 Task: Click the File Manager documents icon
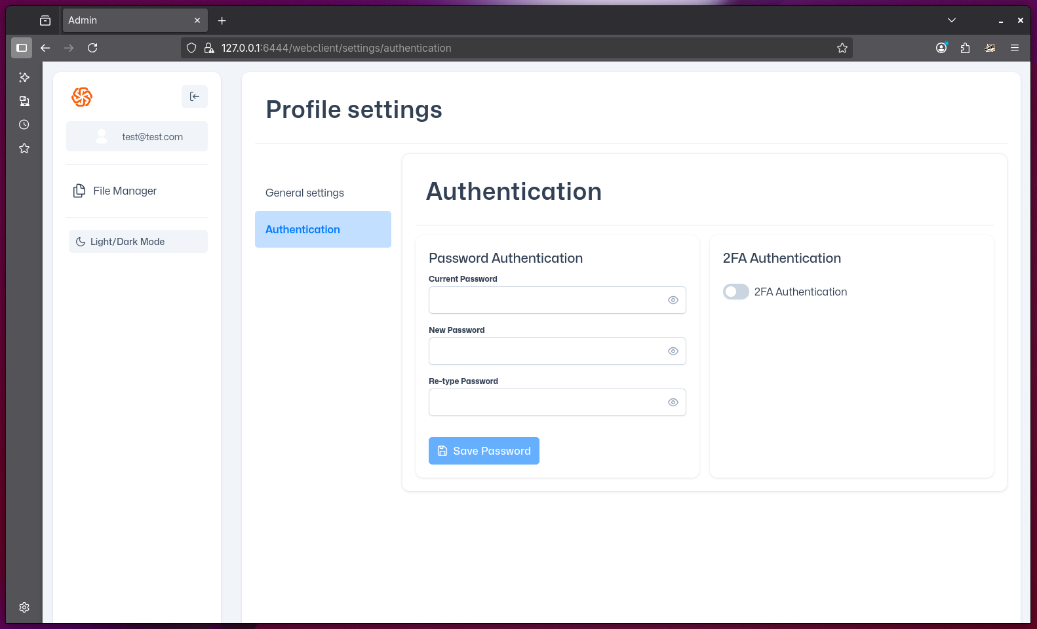[x=79, y=191]
